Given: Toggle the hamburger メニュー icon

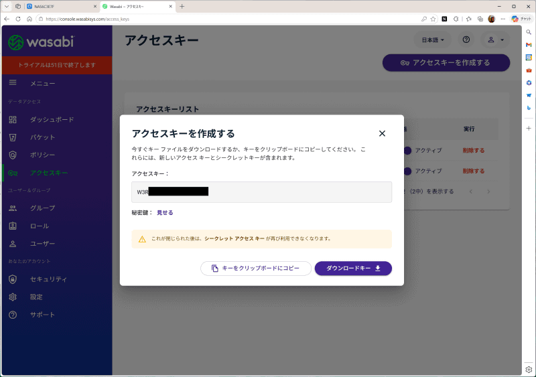Looking at the screenshot, I should (13, 82).
